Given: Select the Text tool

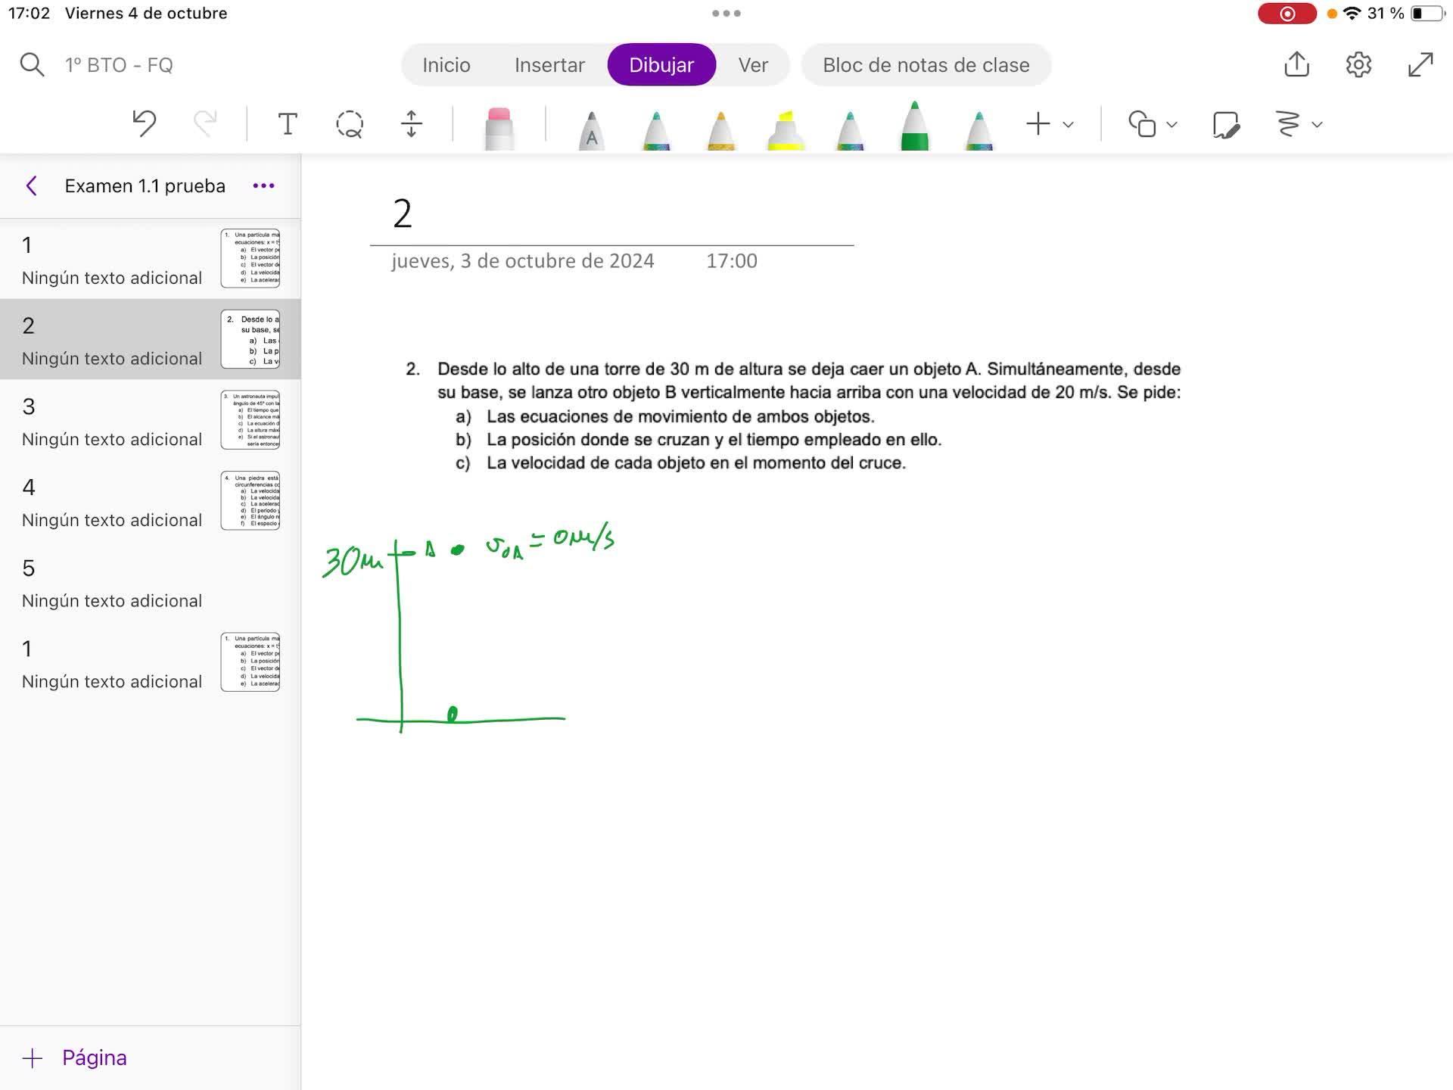Looking at the screenshot, I should [287, 123].
